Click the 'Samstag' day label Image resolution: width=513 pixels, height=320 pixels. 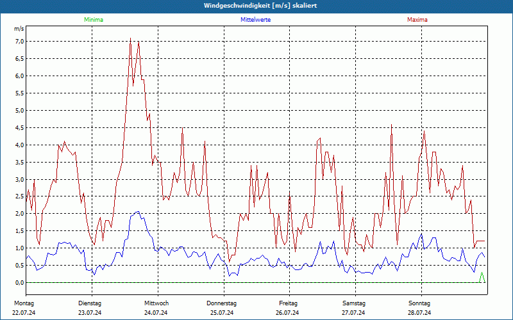click(354, 303)
